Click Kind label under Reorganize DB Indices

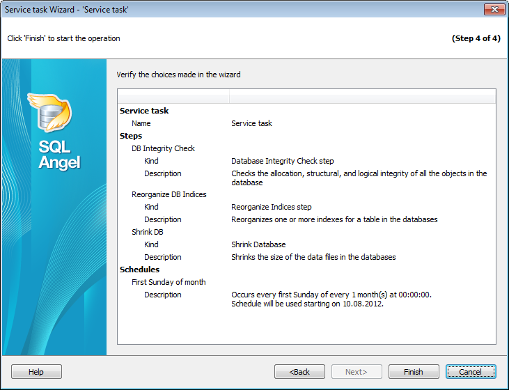151,207
